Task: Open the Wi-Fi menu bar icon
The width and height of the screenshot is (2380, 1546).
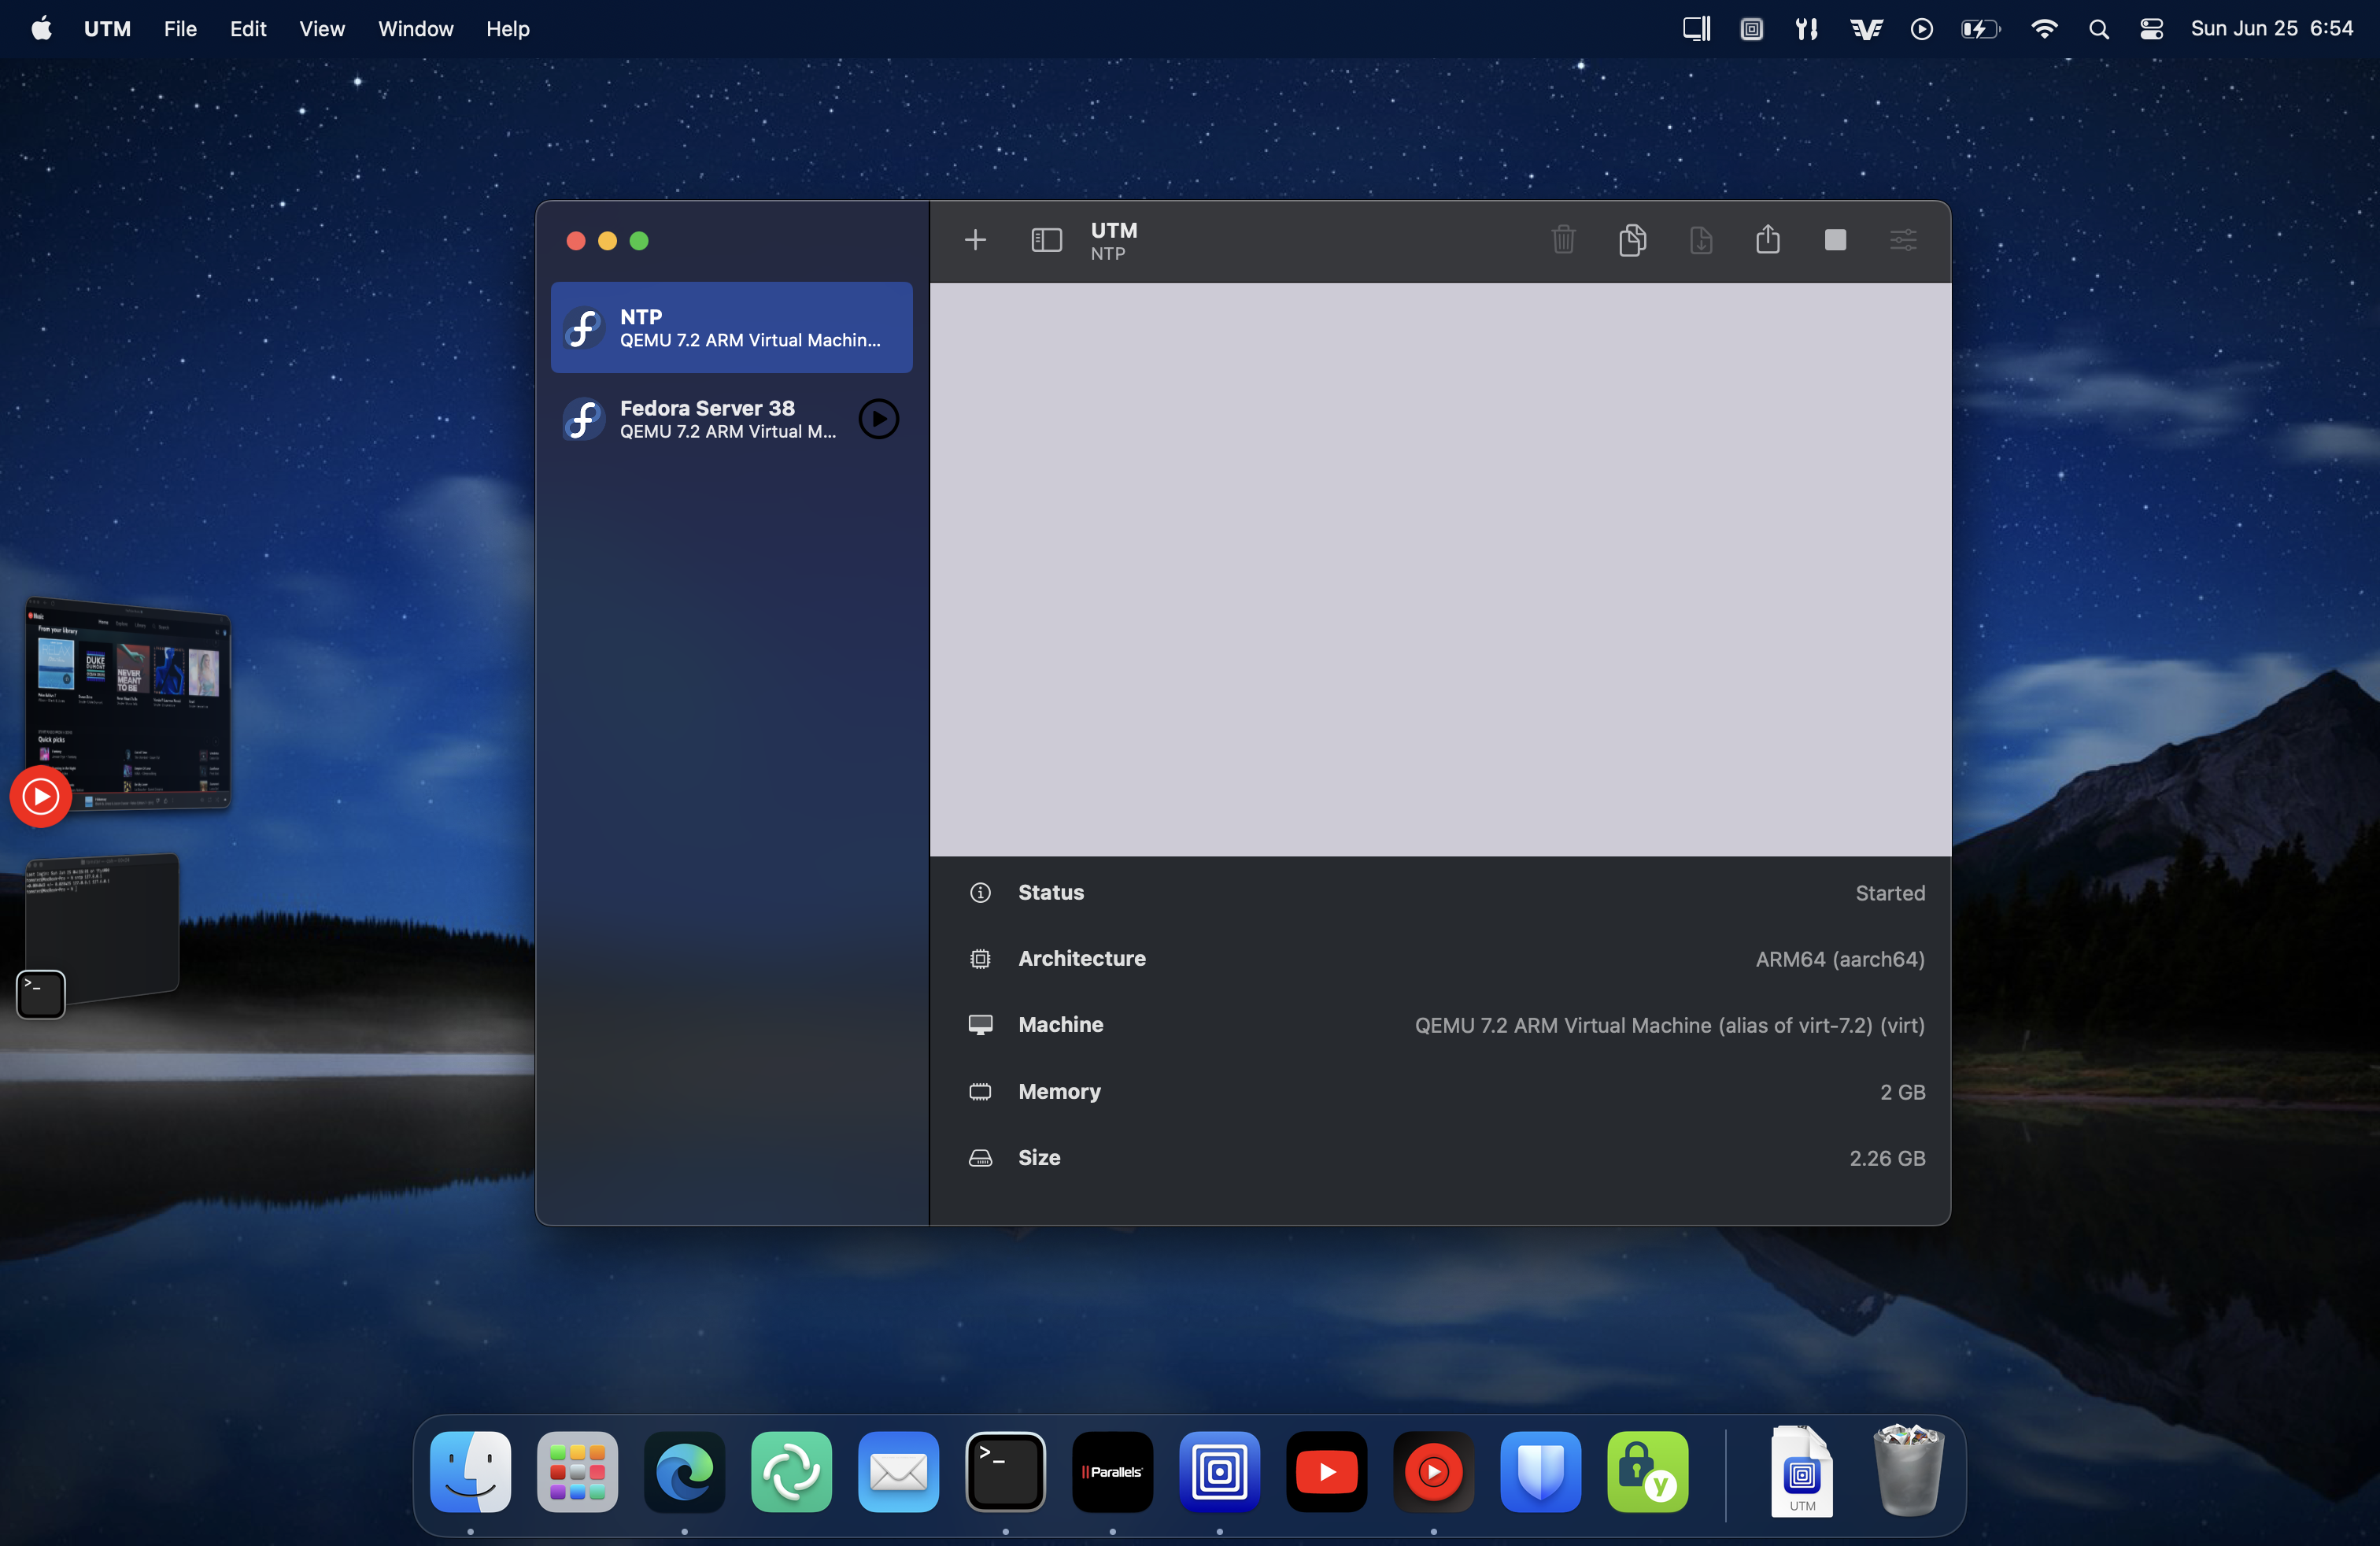Action: point(2044,28)
